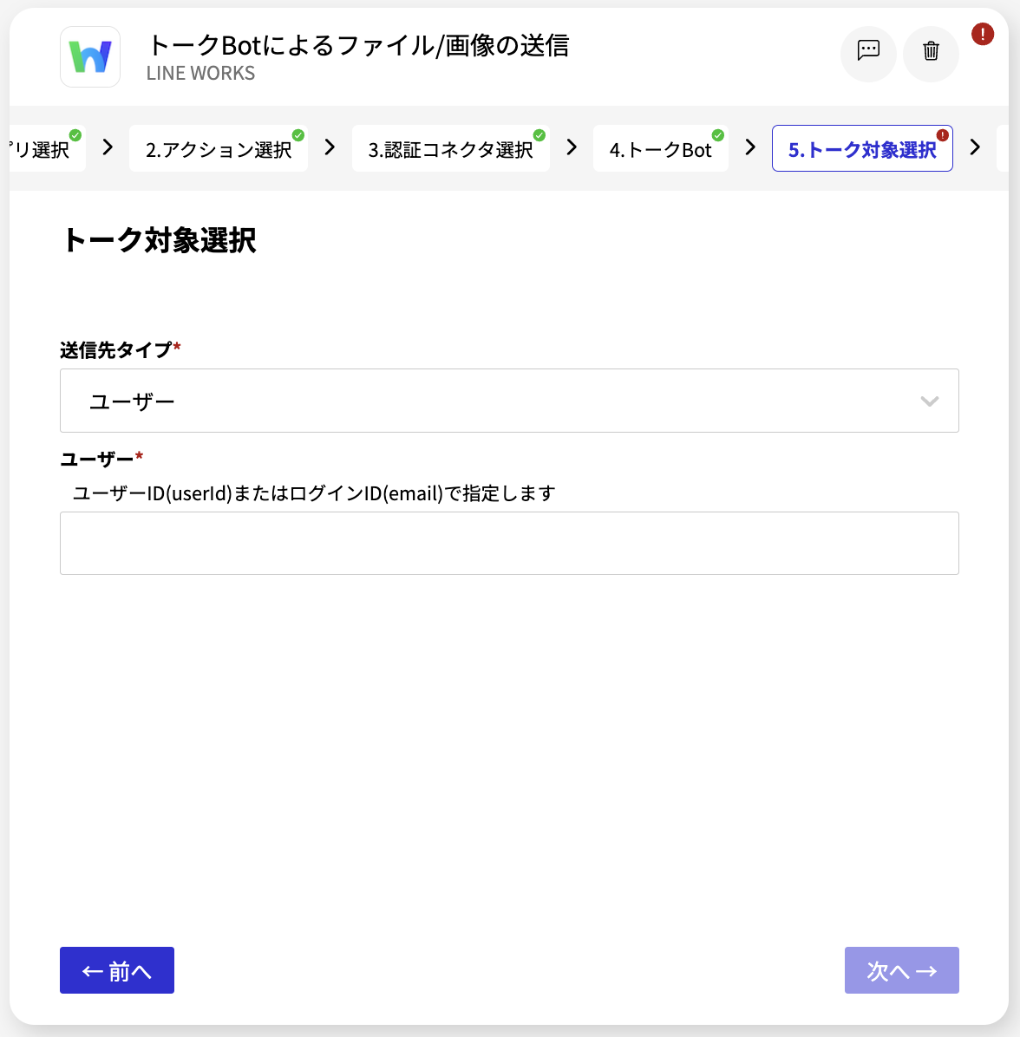Click chevron arrow after 2.アクション選択 step

click(330, 147)
